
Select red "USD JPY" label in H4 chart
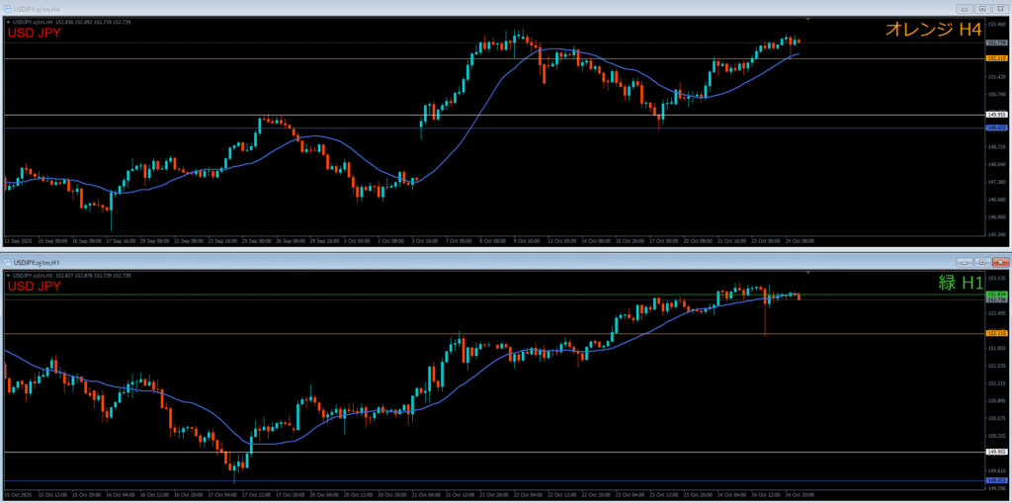pos(35,33)
